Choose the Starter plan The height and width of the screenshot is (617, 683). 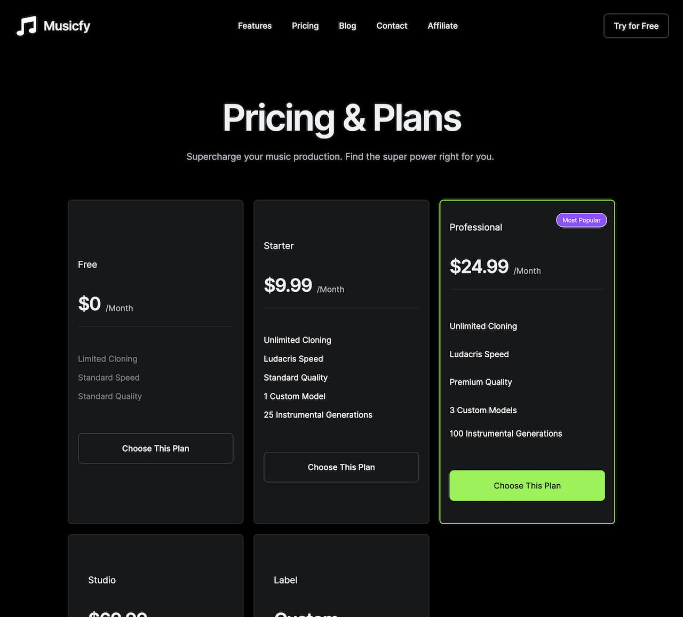[x=341, y=467]
